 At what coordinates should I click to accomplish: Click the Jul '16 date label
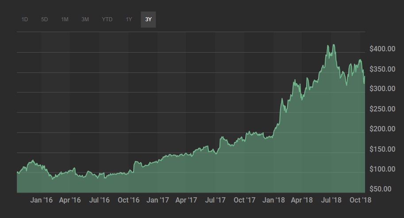pos(100,200)
